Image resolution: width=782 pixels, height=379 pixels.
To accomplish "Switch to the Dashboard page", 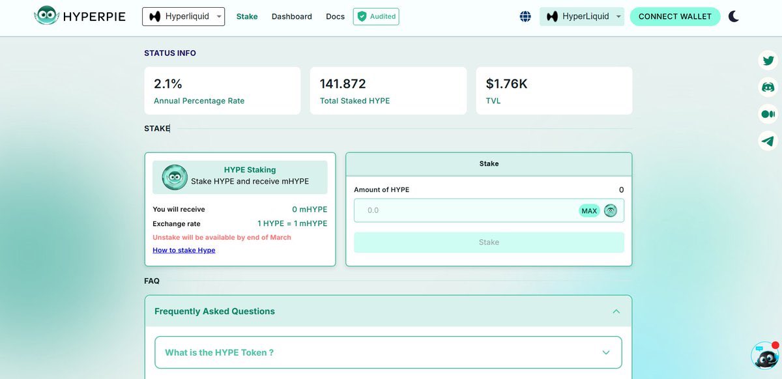I will (x=292, y=16).
